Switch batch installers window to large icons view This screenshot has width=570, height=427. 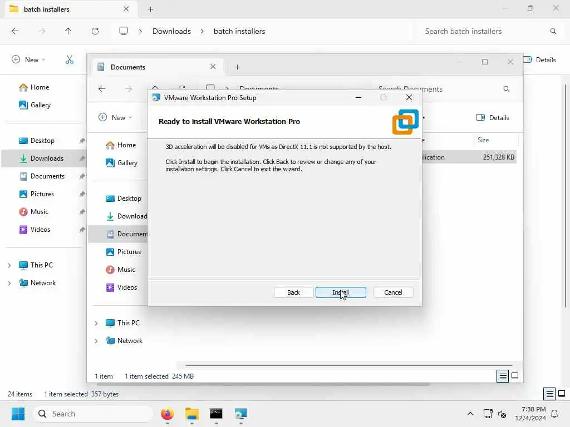click(562, 394)
